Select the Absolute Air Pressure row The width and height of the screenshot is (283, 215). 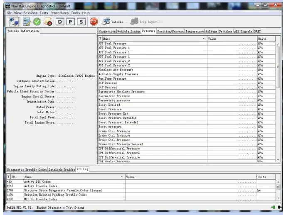click(x=187, y=70)
